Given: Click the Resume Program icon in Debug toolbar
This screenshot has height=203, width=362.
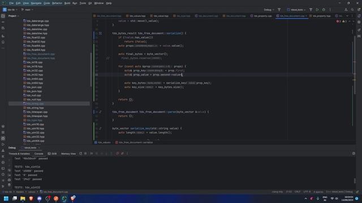Looking at the screenshot, I should click(92, 153).
